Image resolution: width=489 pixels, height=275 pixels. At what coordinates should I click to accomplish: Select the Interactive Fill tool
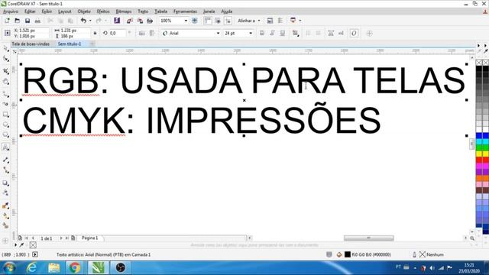tap(6, 215)
